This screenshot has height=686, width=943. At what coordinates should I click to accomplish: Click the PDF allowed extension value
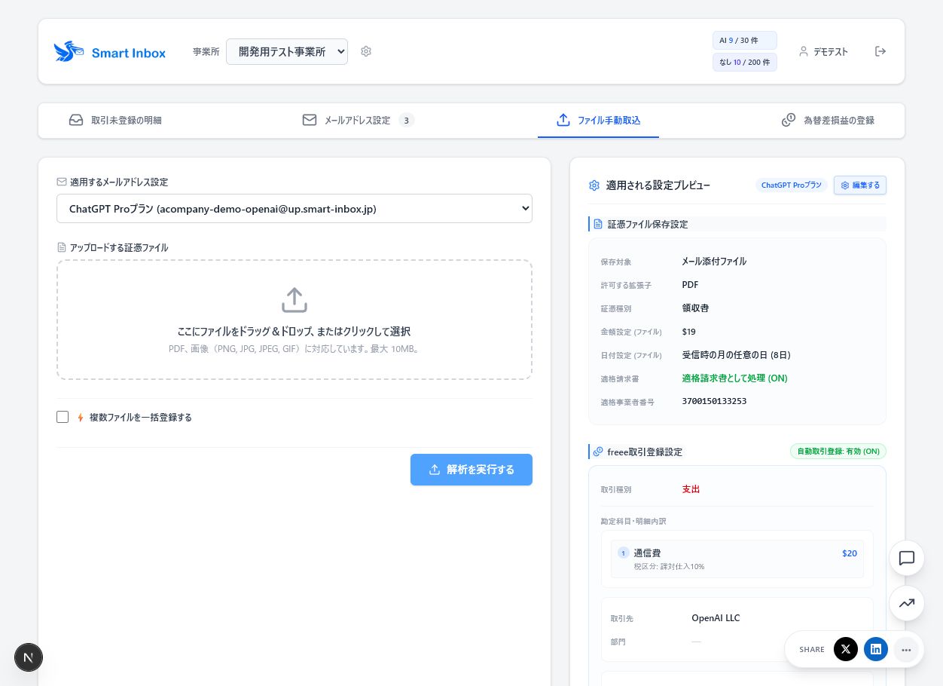(690, 285)
